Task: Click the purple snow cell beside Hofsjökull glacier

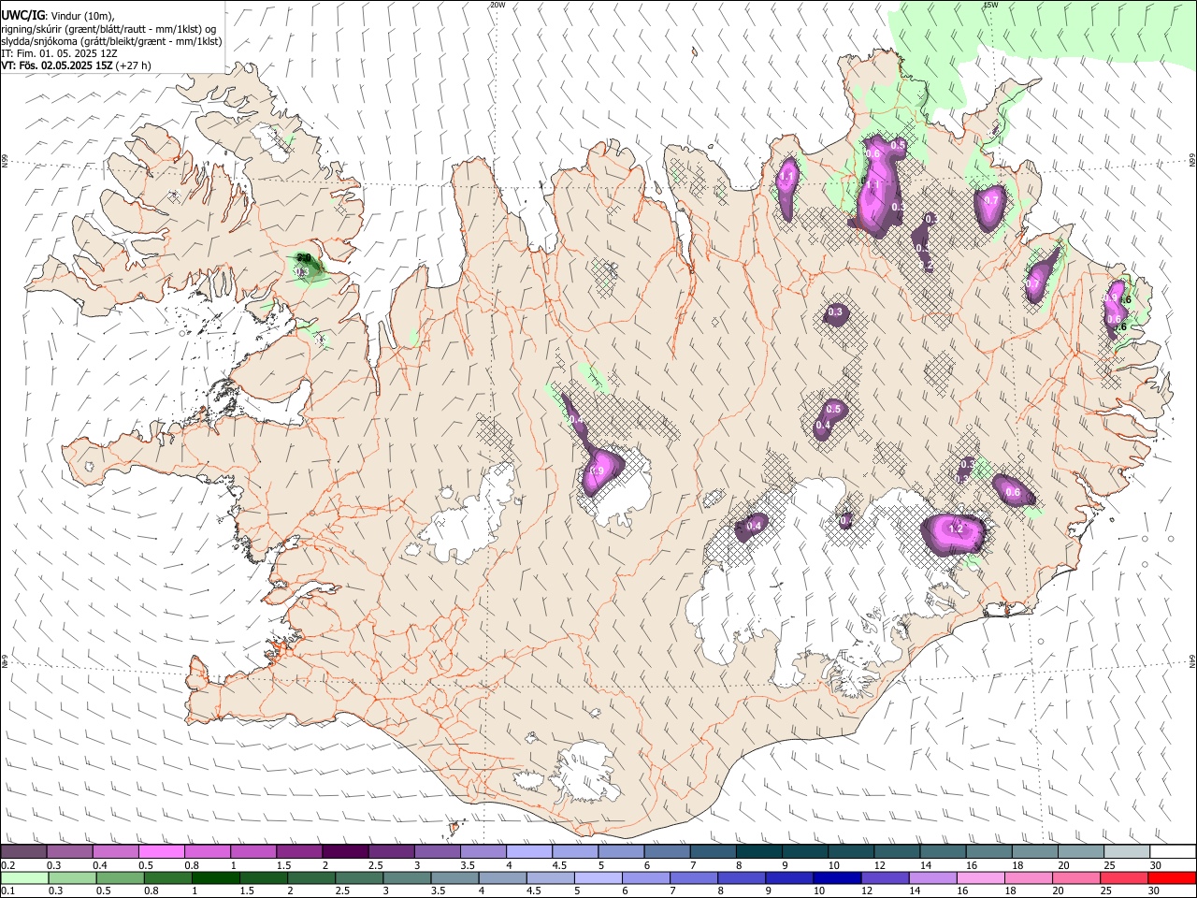Action: pos(600,471)
